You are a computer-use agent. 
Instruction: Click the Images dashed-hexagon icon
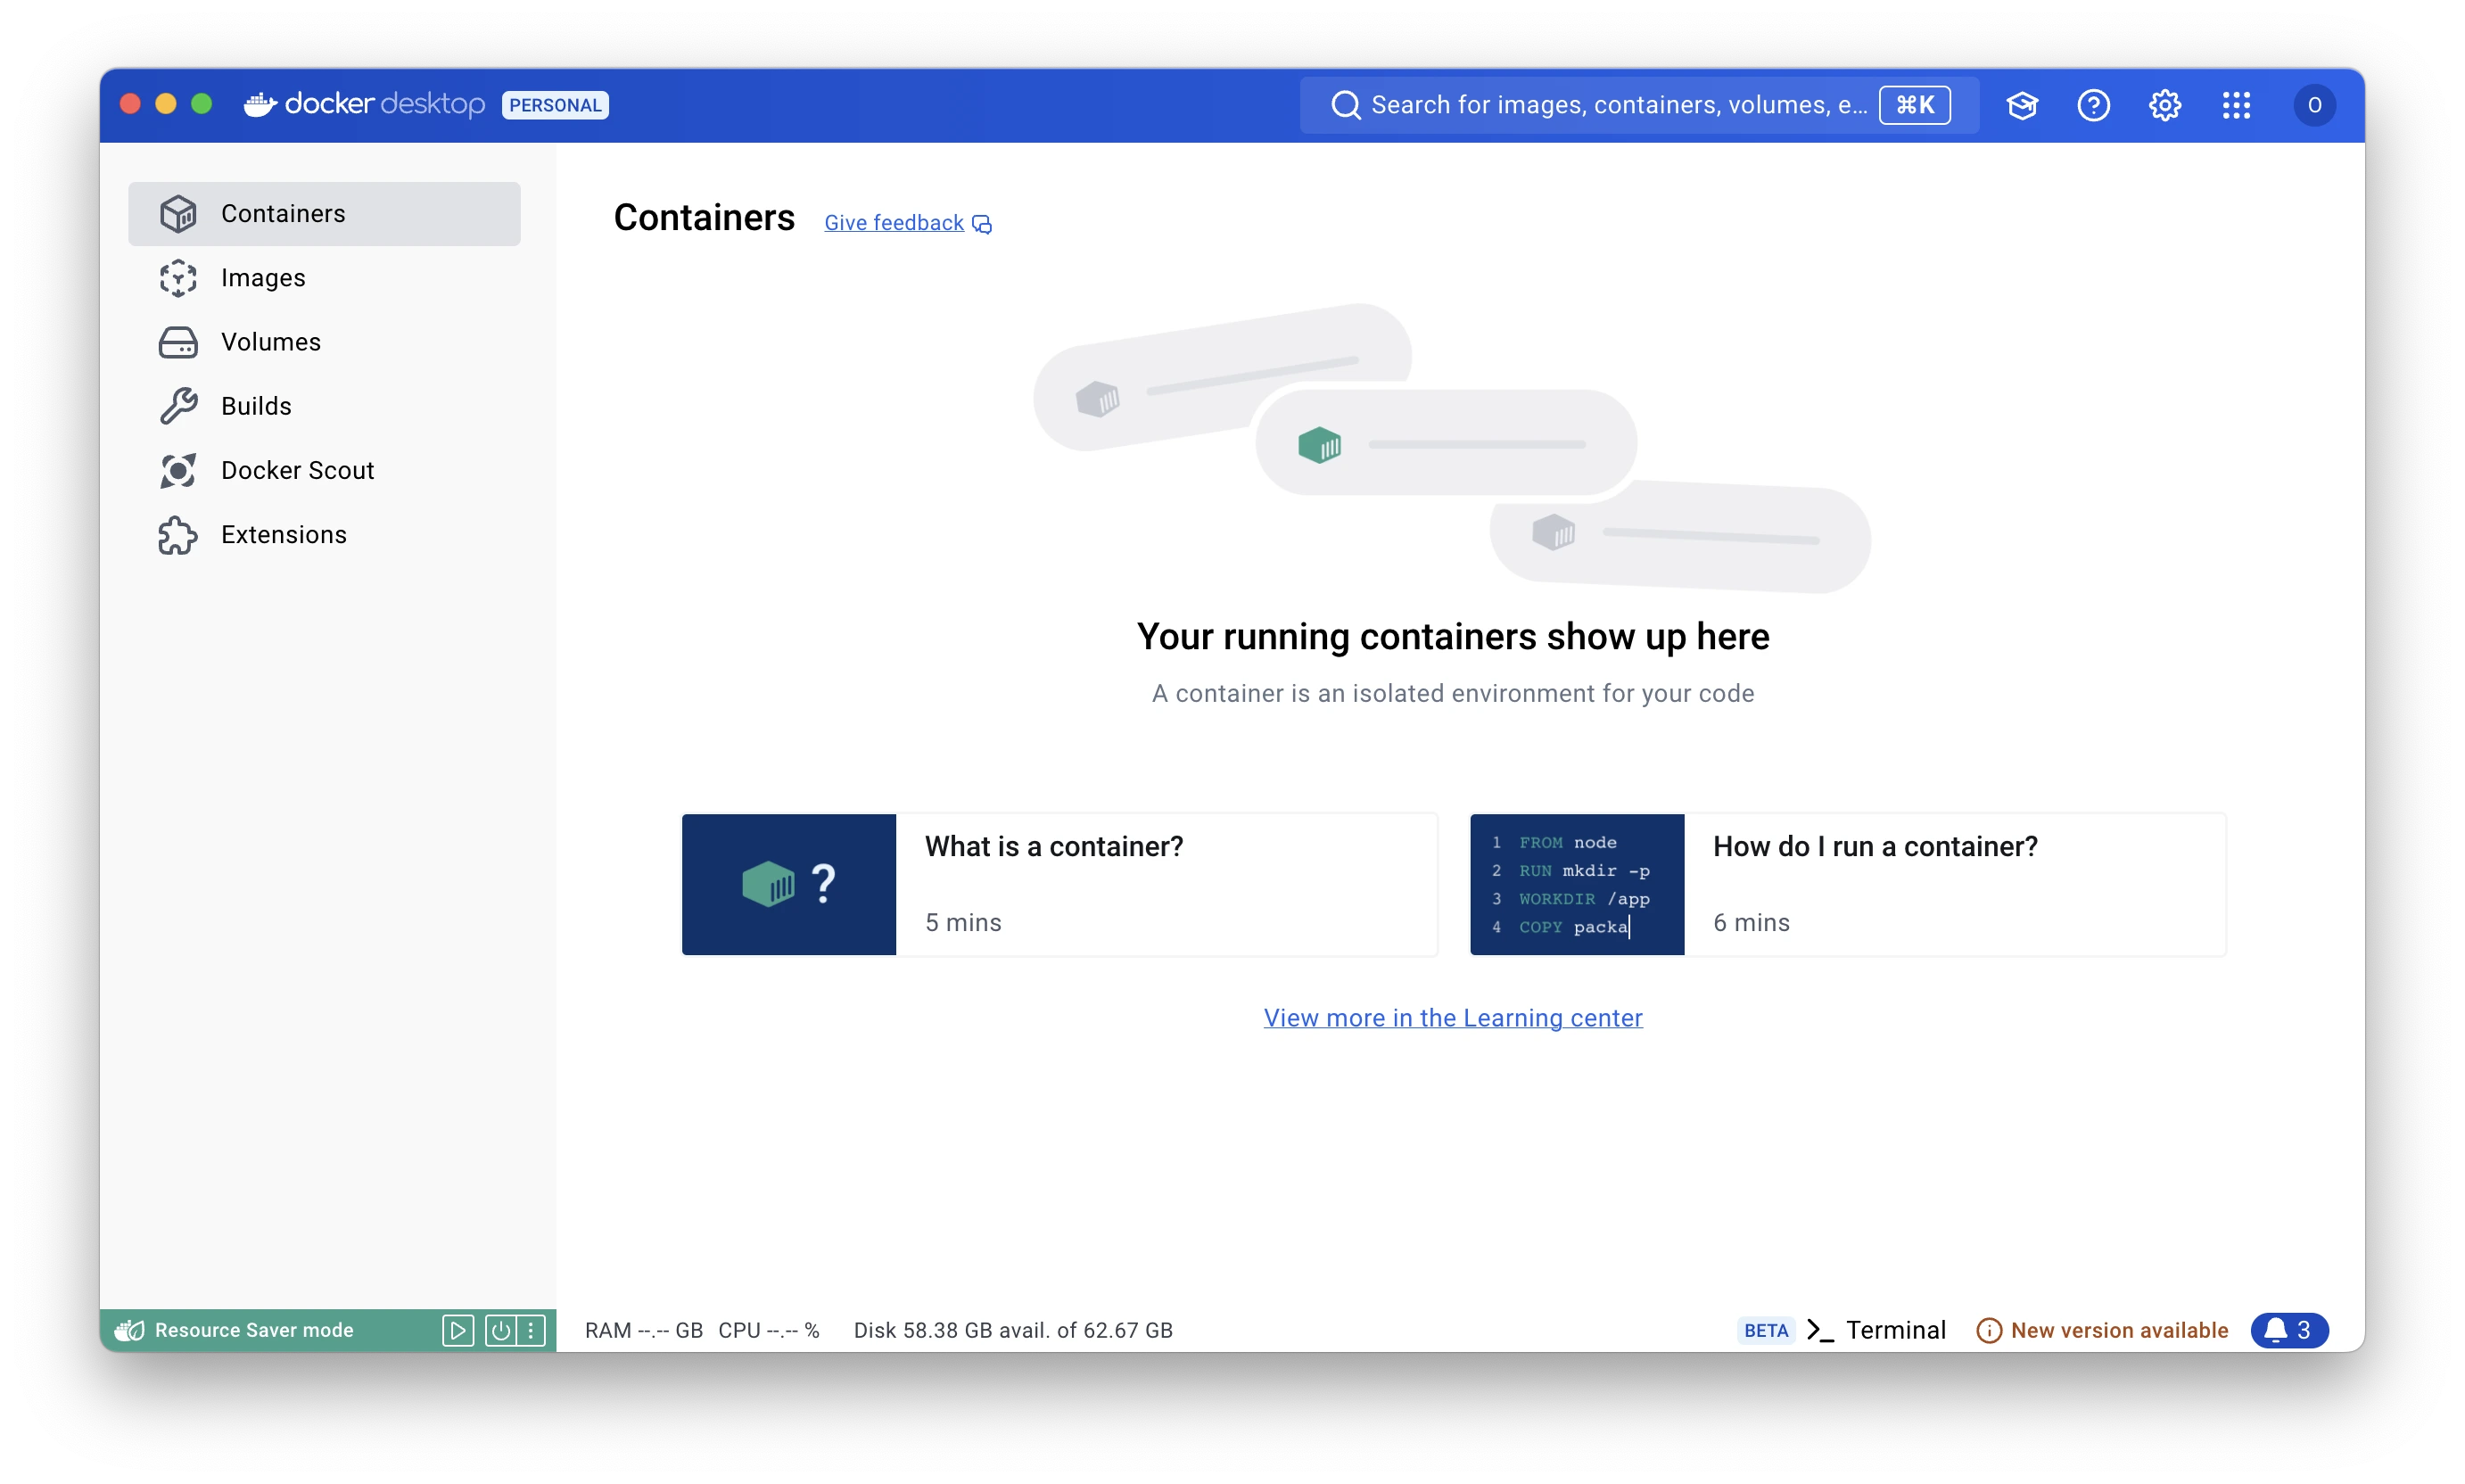(178, 277)
